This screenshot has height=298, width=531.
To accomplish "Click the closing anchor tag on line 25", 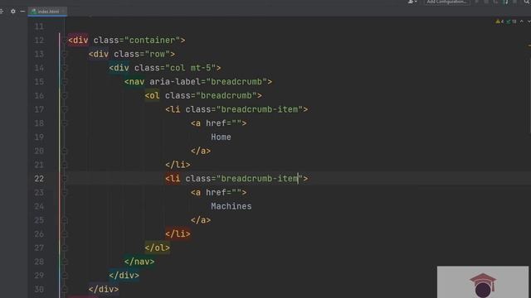I will click(201, 220).
